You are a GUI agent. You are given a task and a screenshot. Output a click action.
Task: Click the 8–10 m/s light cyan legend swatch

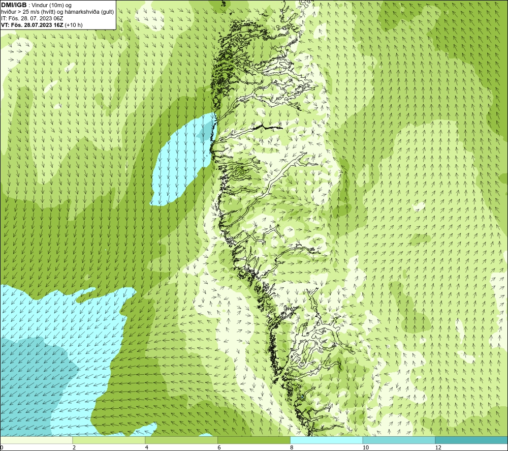pos(327,440)
